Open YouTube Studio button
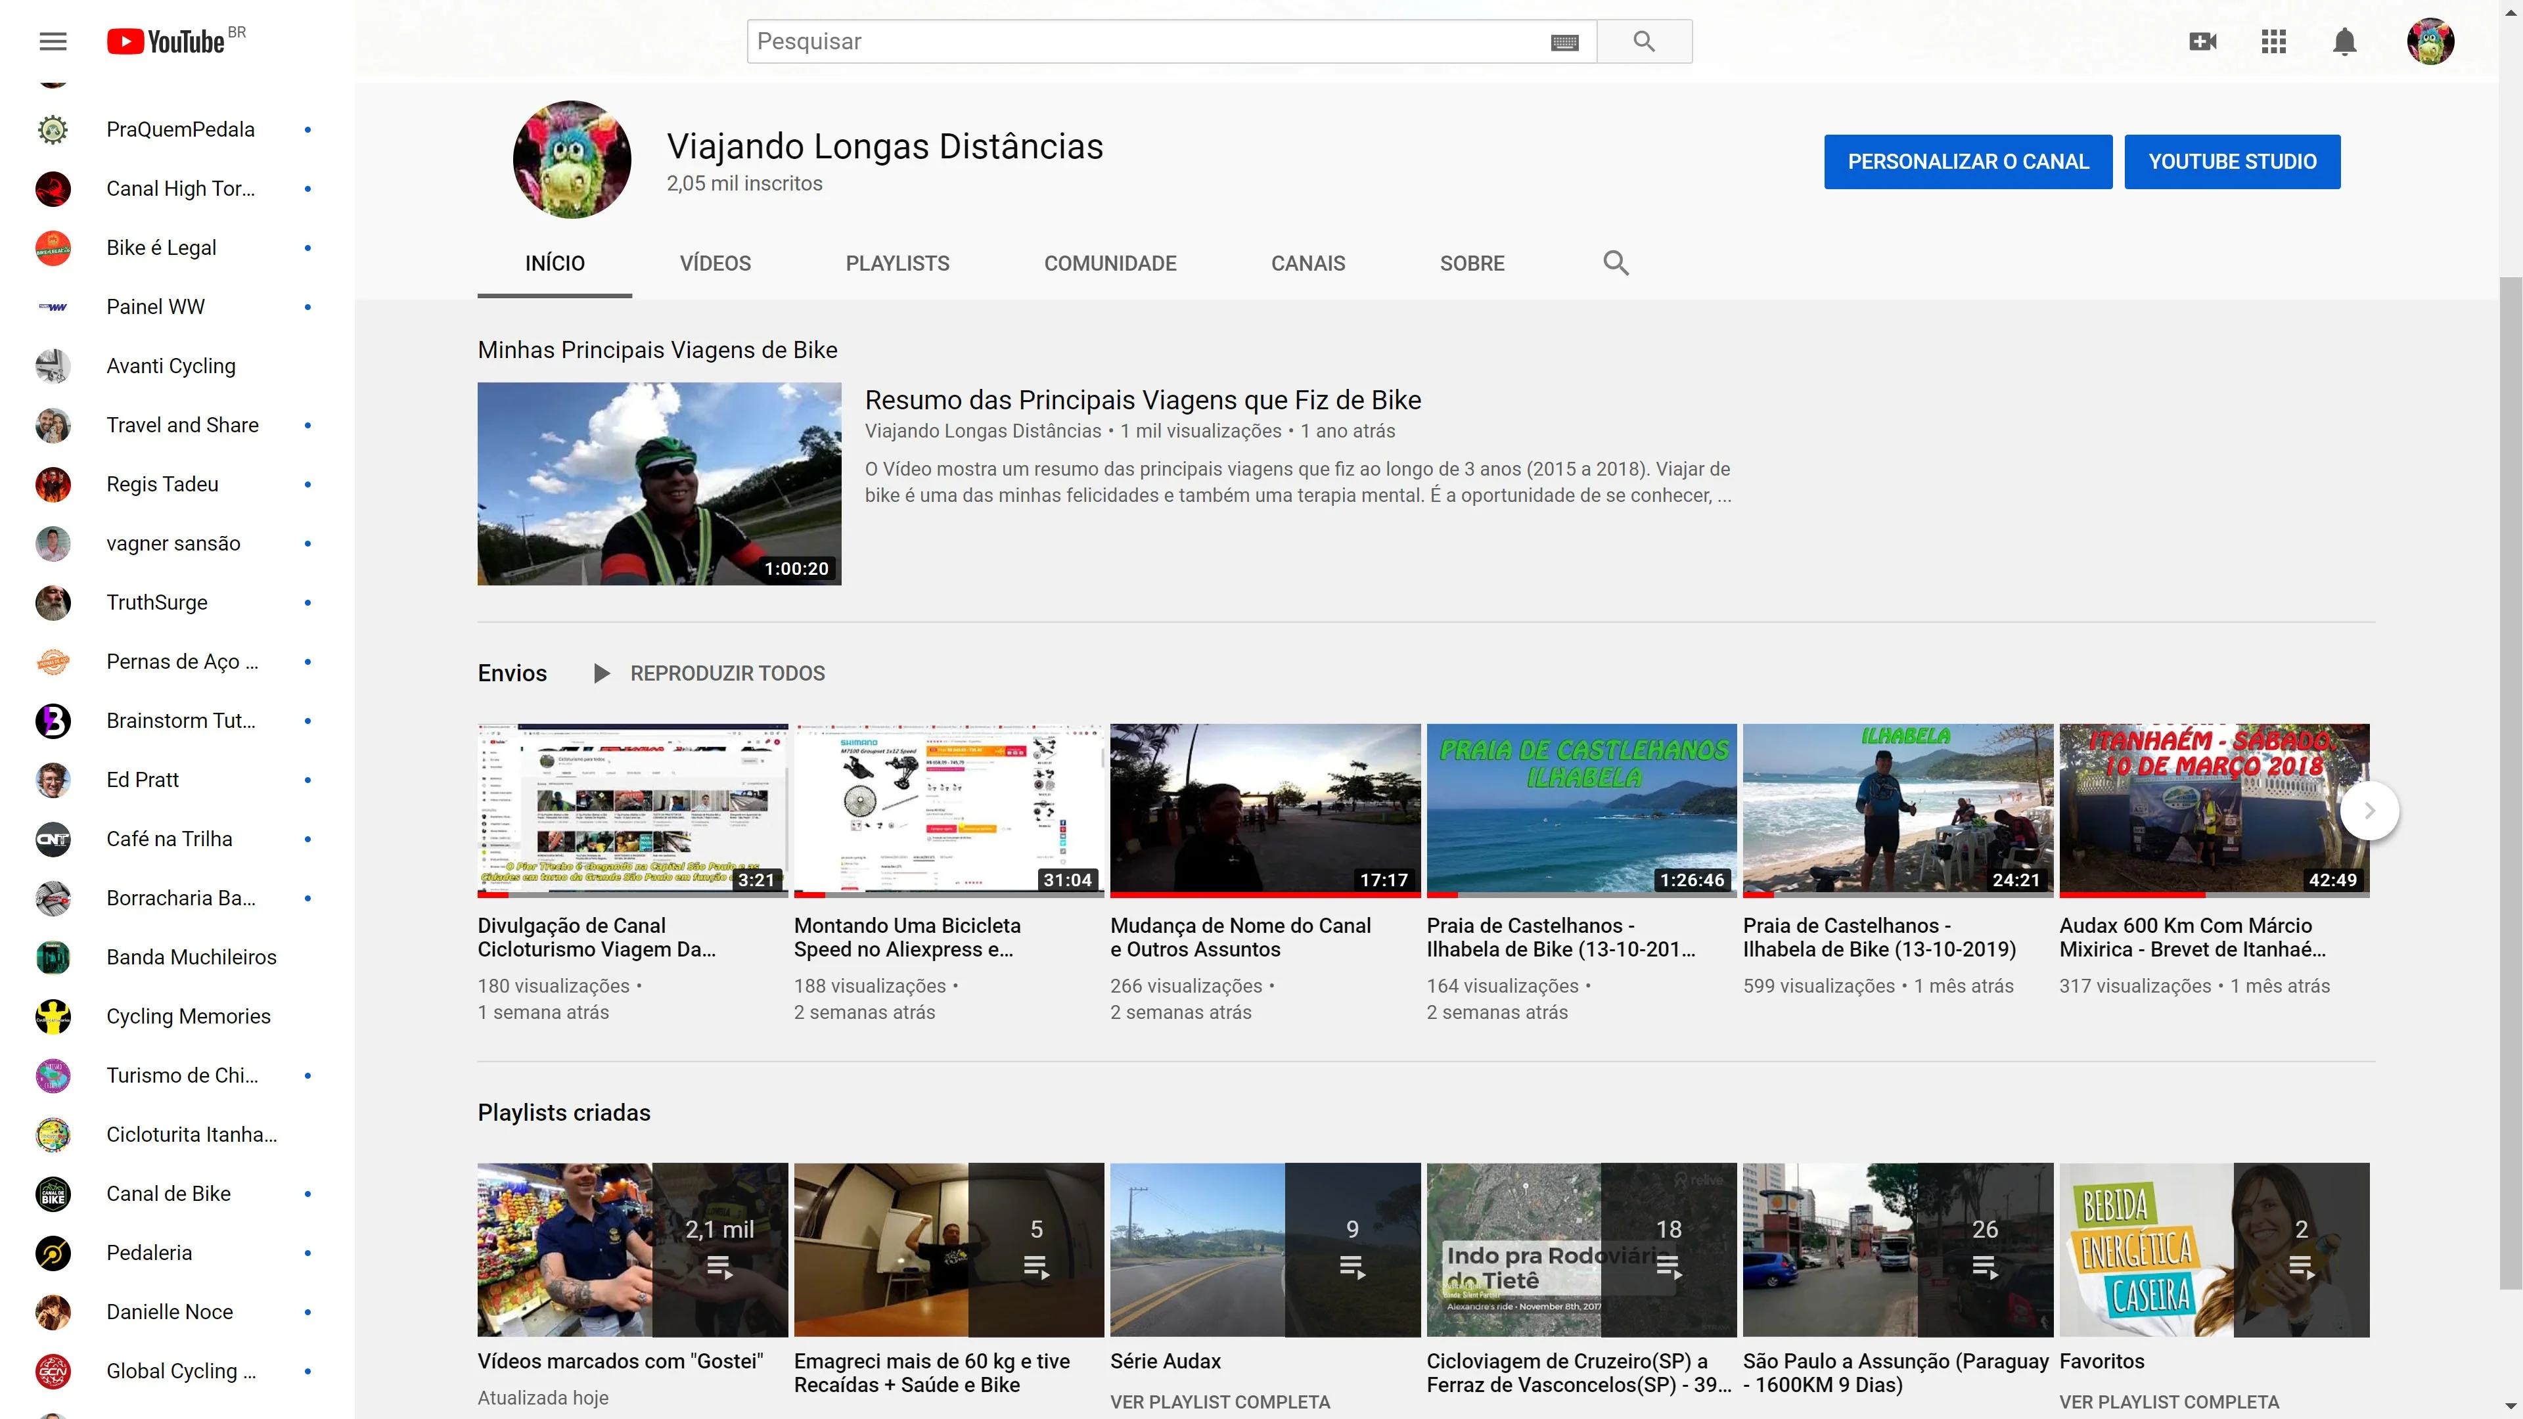This screenshot has height=1419, width=2523. tap(2232, 162)
